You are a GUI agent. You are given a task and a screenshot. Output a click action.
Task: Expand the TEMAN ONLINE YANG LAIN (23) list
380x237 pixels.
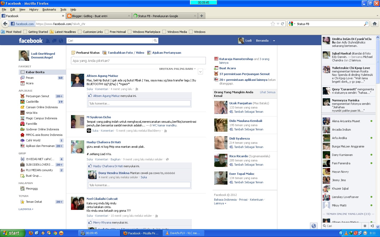(x=348, y=214)
